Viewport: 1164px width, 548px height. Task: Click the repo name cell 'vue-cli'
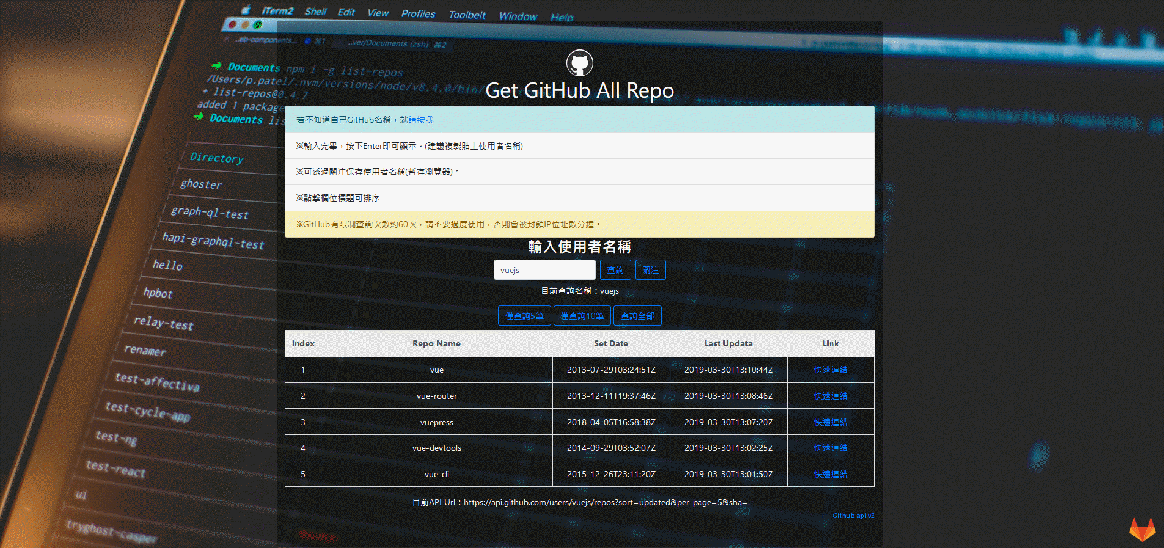click(436, 474)
